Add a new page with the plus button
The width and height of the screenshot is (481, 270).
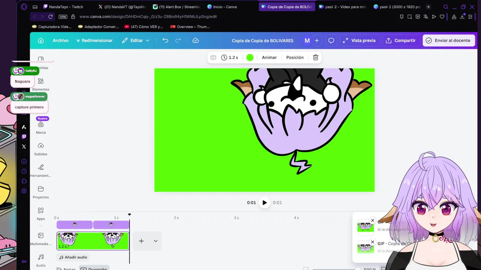(x=141, y=241)
